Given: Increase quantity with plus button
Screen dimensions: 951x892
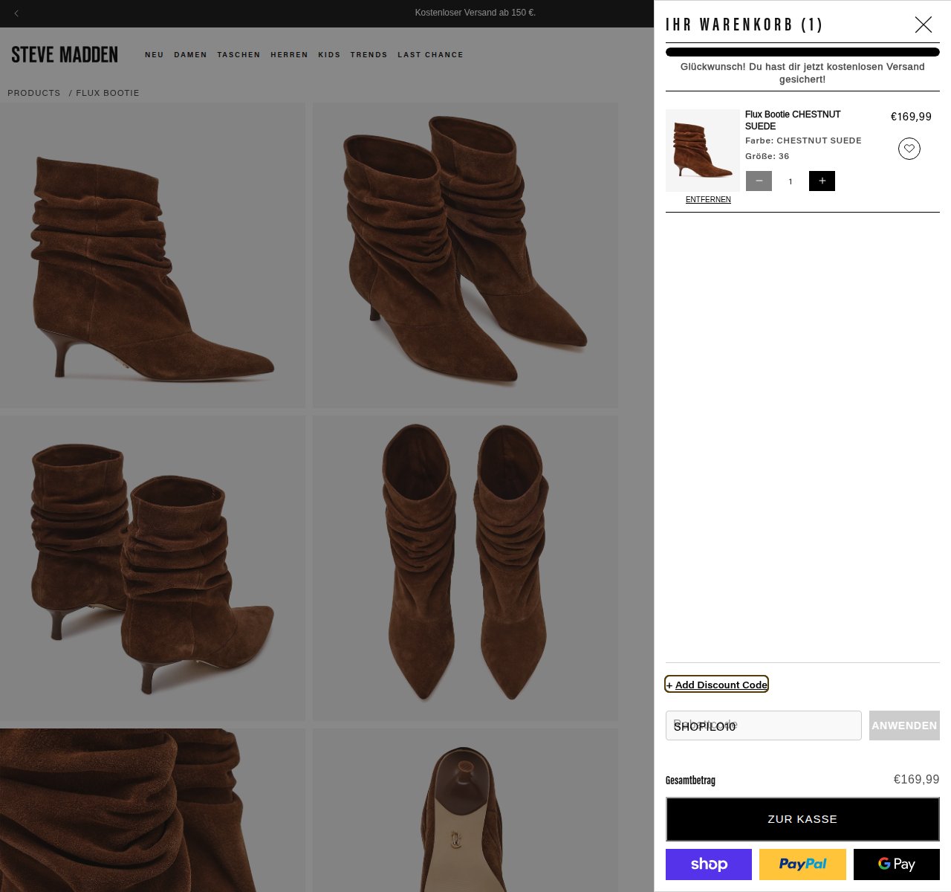Looking at the screenshot, I should coord(822,181).
